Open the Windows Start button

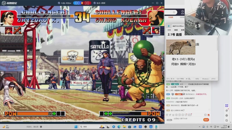click(76, 127)
